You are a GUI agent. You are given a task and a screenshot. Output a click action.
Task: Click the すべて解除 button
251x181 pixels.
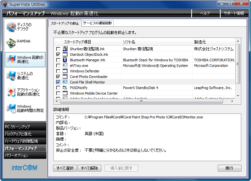90,168
